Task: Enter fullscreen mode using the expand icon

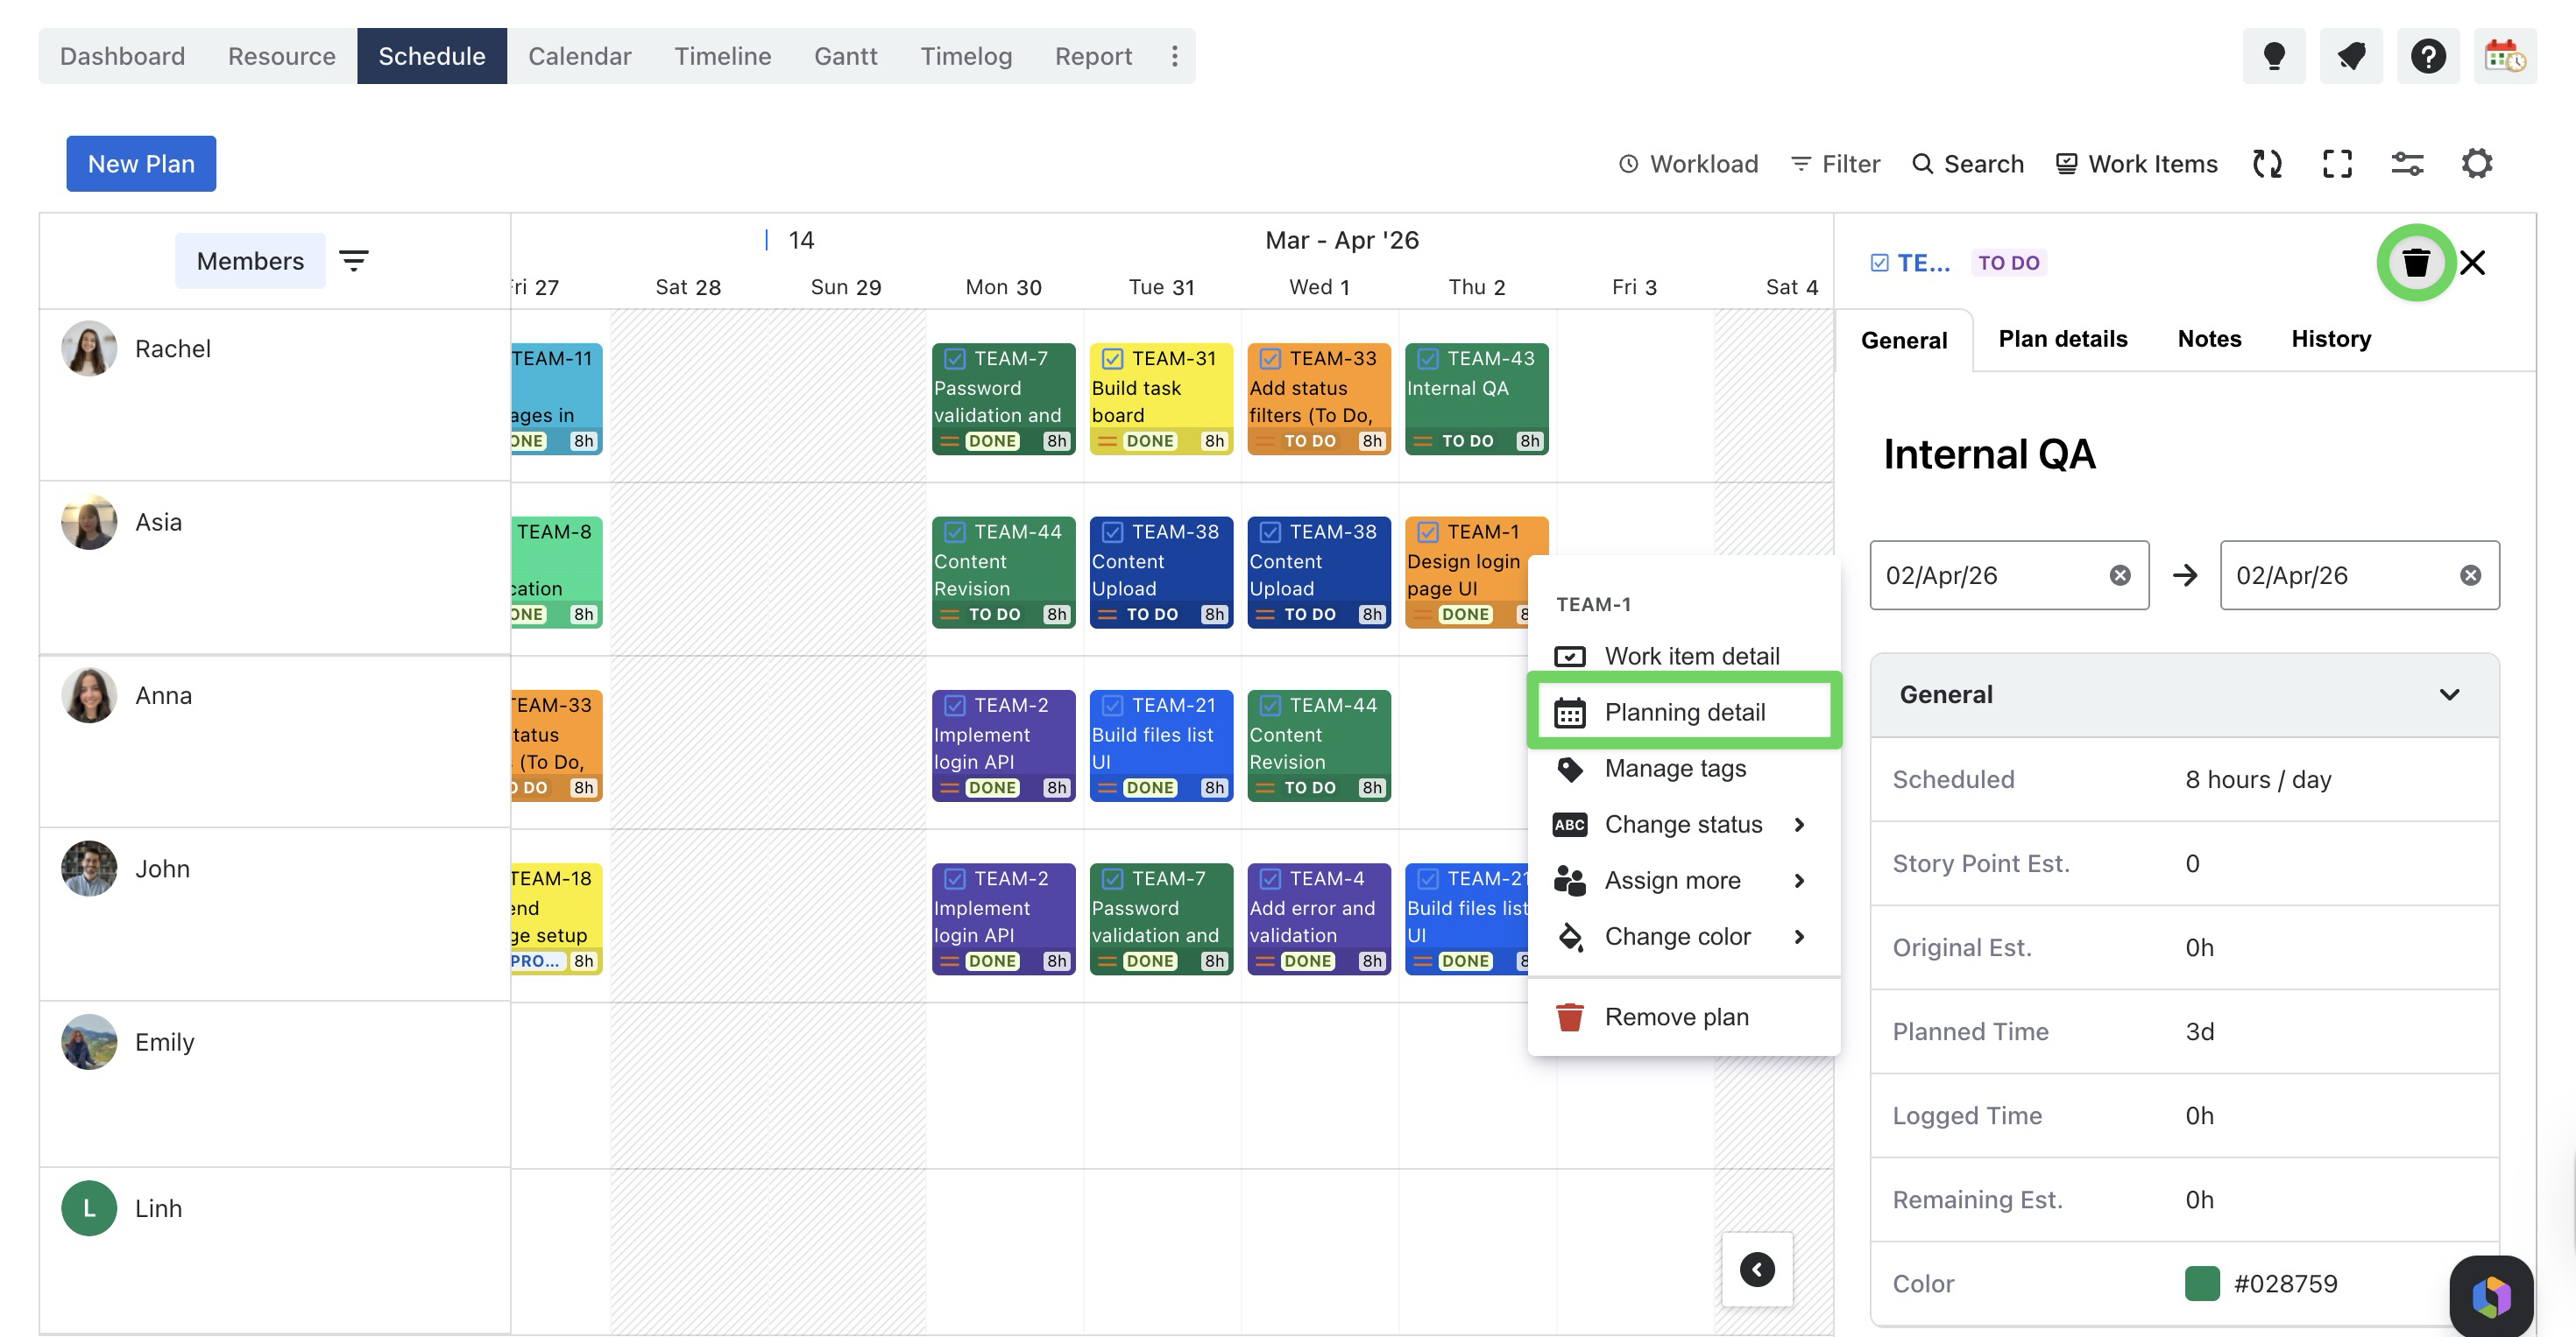Action: (2337, 164)
